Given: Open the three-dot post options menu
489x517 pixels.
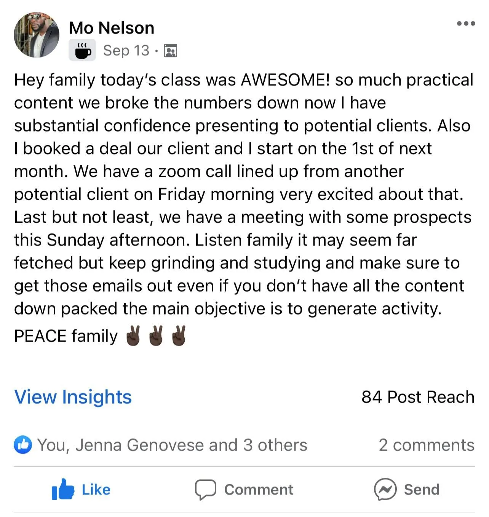Looking at the screenshot, I should pyautogui.click(x=466, y=24).
